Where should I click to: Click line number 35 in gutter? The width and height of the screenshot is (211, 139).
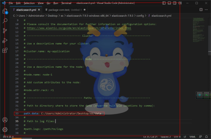(x=17, y=121)
